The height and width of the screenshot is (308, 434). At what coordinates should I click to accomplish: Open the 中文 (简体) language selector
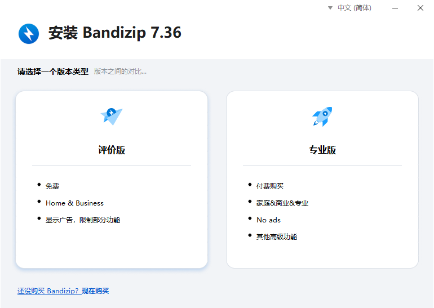[354, 8]
